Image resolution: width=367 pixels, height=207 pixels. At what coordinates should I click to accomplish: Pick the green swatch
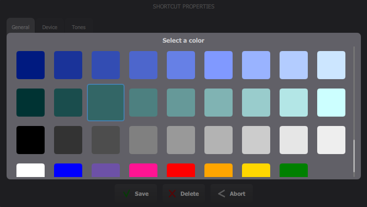294,170
